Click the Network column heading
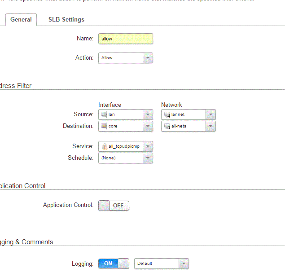Screen dimensions: 285x277 tap(171, 105)
